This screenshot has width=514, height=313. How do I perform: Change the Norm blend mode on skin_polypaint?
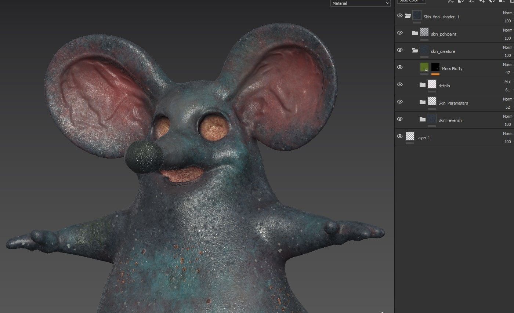(508, 30)
